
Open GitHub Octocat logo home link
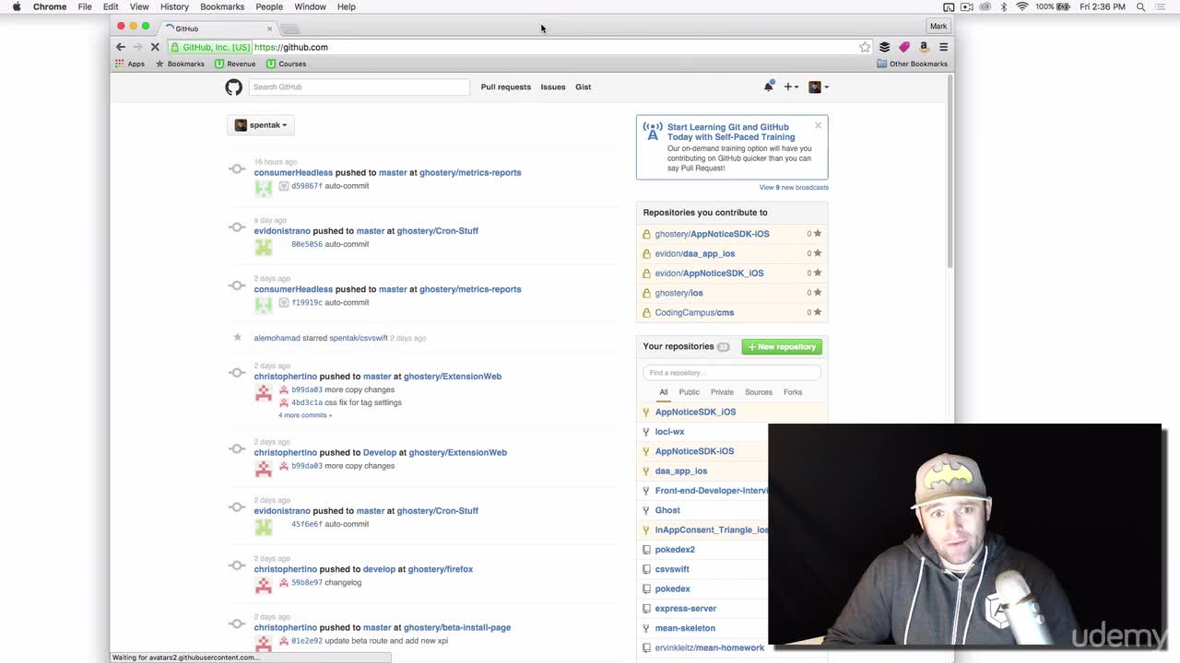click(x=233, y=87)
